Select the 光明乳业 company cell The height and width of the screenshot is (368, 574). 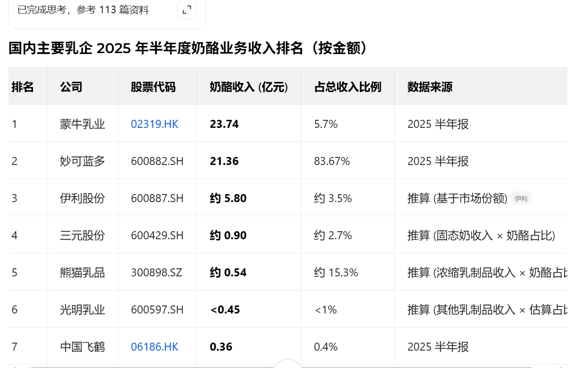[83, 310]
